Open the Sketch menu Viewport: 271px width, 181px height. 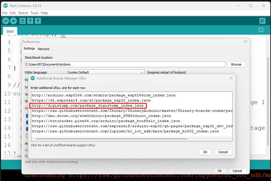[x=23, y=13]
